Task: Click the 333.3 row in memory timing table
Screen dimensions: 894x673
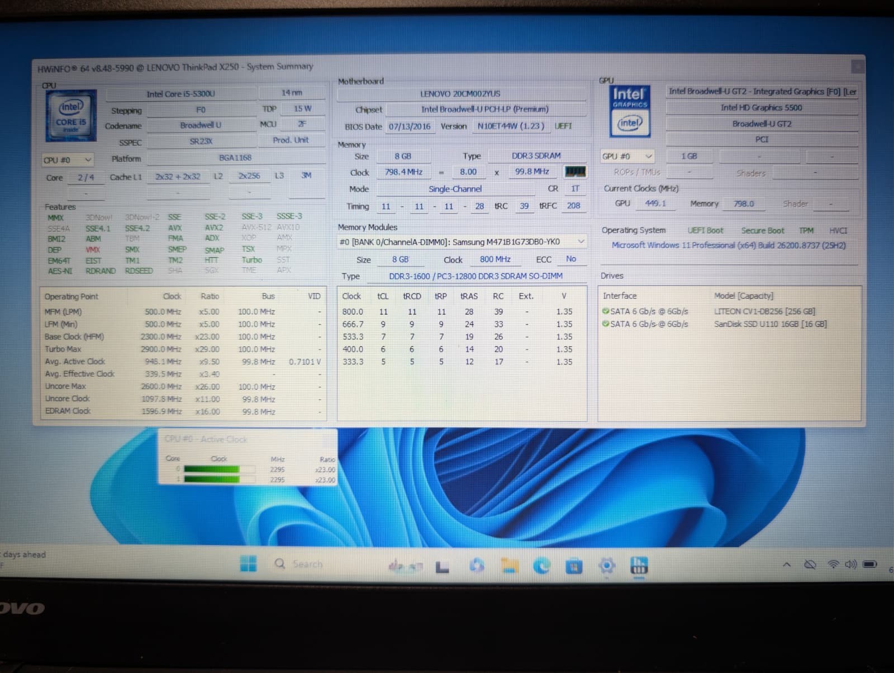Action: (462, 362)
